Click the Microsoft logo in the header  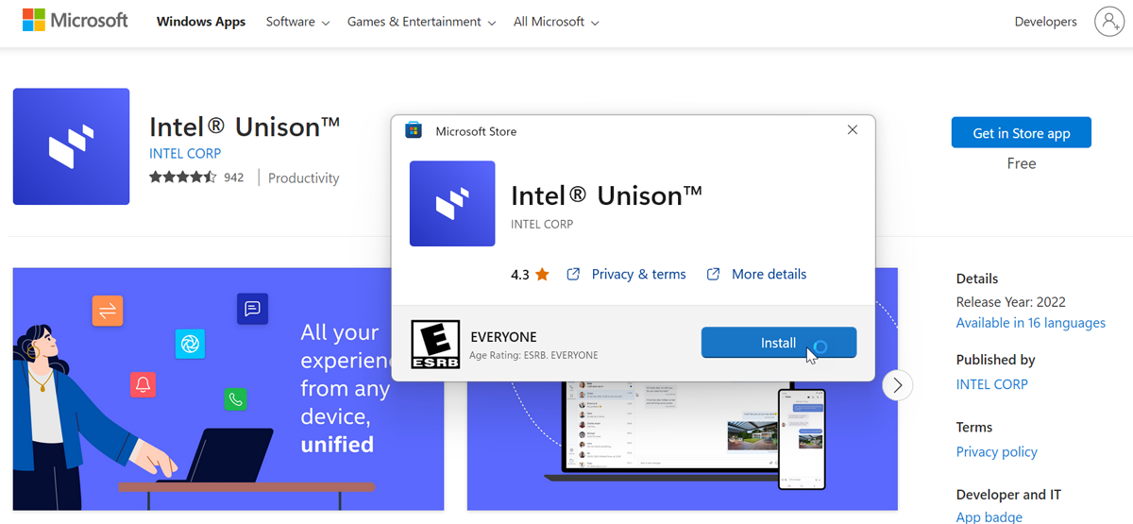click(76, 21)
